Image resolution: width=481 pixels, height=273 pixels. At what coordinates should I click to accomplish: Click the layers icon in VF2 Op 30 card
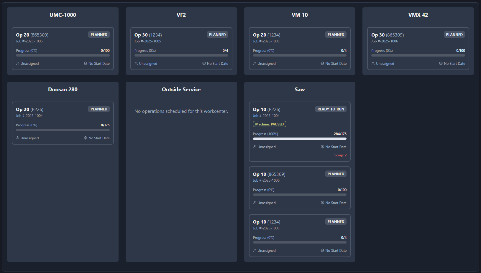coord(204,63)
